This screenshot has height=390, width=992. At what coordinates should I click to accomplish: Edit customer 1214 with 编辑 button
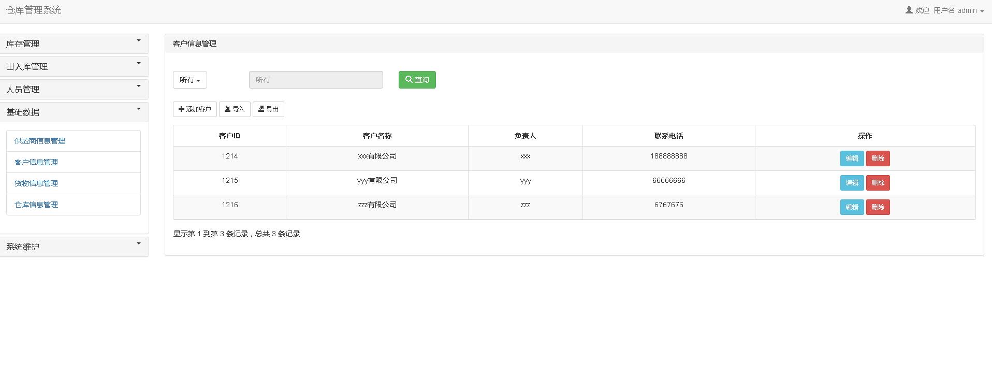click(x=852, y=158)
